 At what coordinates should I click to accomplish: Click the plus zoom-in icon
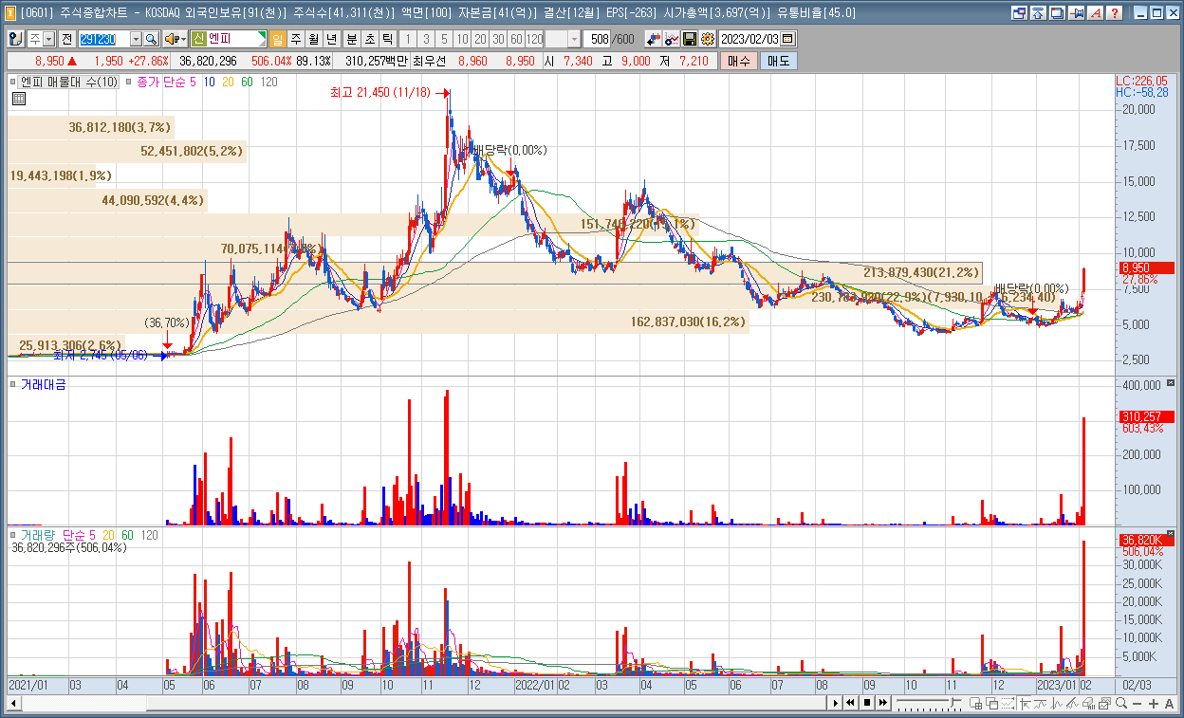(x=1153, y=703)
